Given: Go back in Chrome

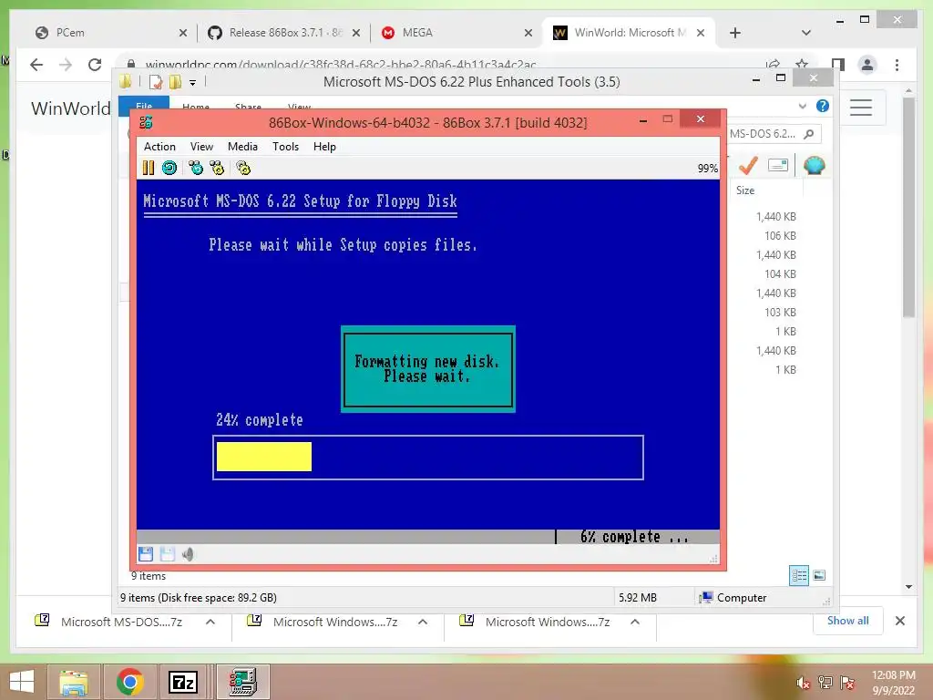Looking at the screenshot, I should pos(36,65).
